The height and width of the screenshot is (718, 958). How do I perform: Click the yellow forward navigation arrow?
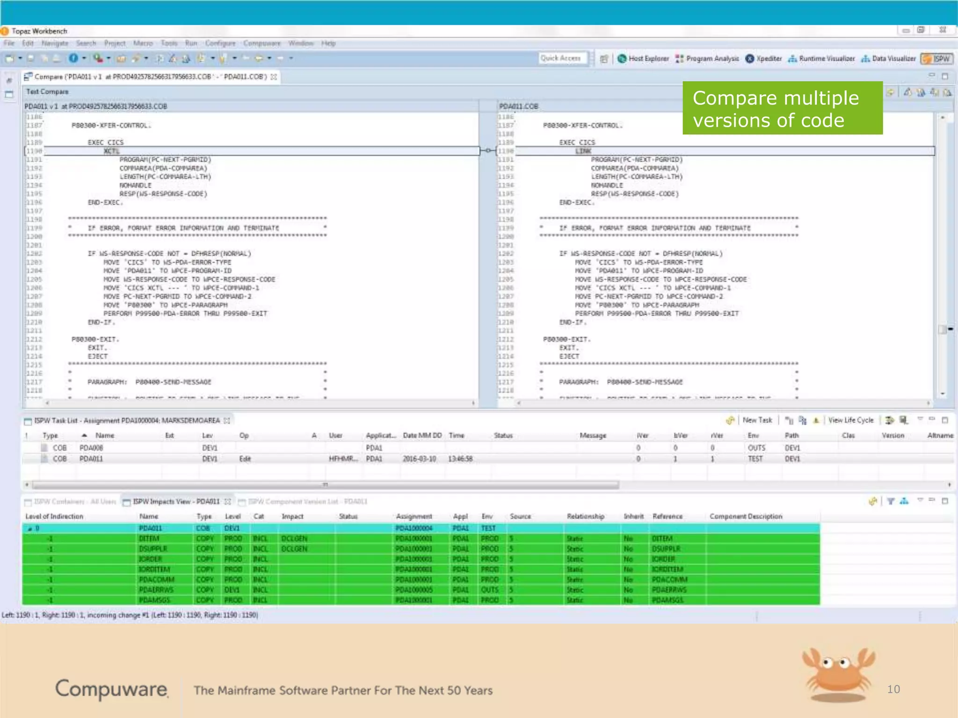pos(258,58)
